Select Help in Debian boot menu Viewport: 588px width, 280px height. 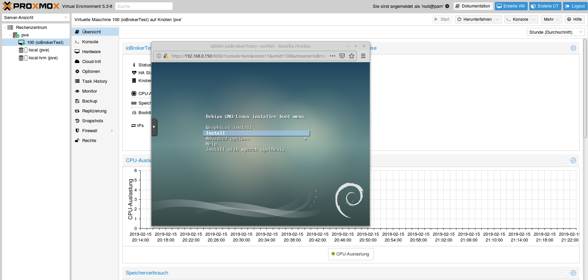pyautogui.click(x=211, y=144)
